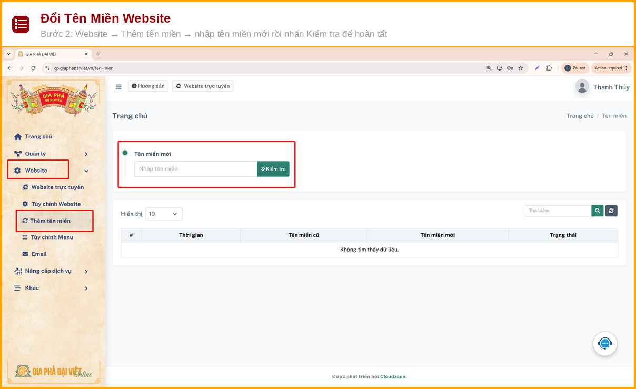Screen dimensions: 636x389
Task: Expand the Quản lý sidebar menu
Action: [x=51, y=154]
